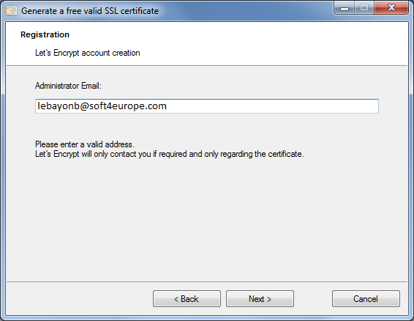Image resolution: width=414 pixels, height=321 pixels.
Task: Go back to the previous wizard page
Action: point(187,299)
